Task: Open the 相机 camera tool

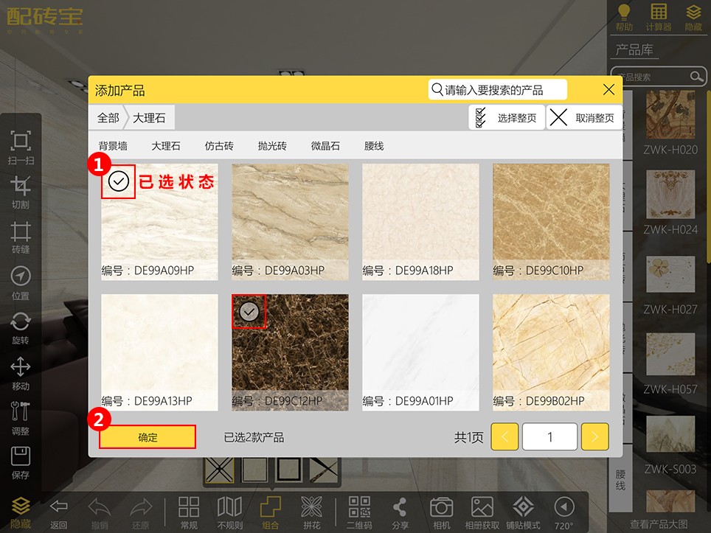Action: 441,514
